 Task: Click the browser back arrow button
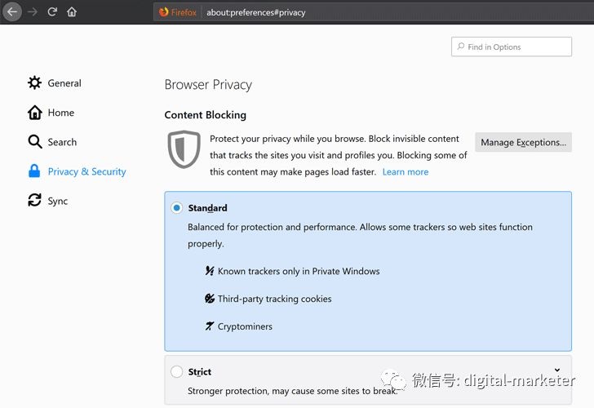12,12
